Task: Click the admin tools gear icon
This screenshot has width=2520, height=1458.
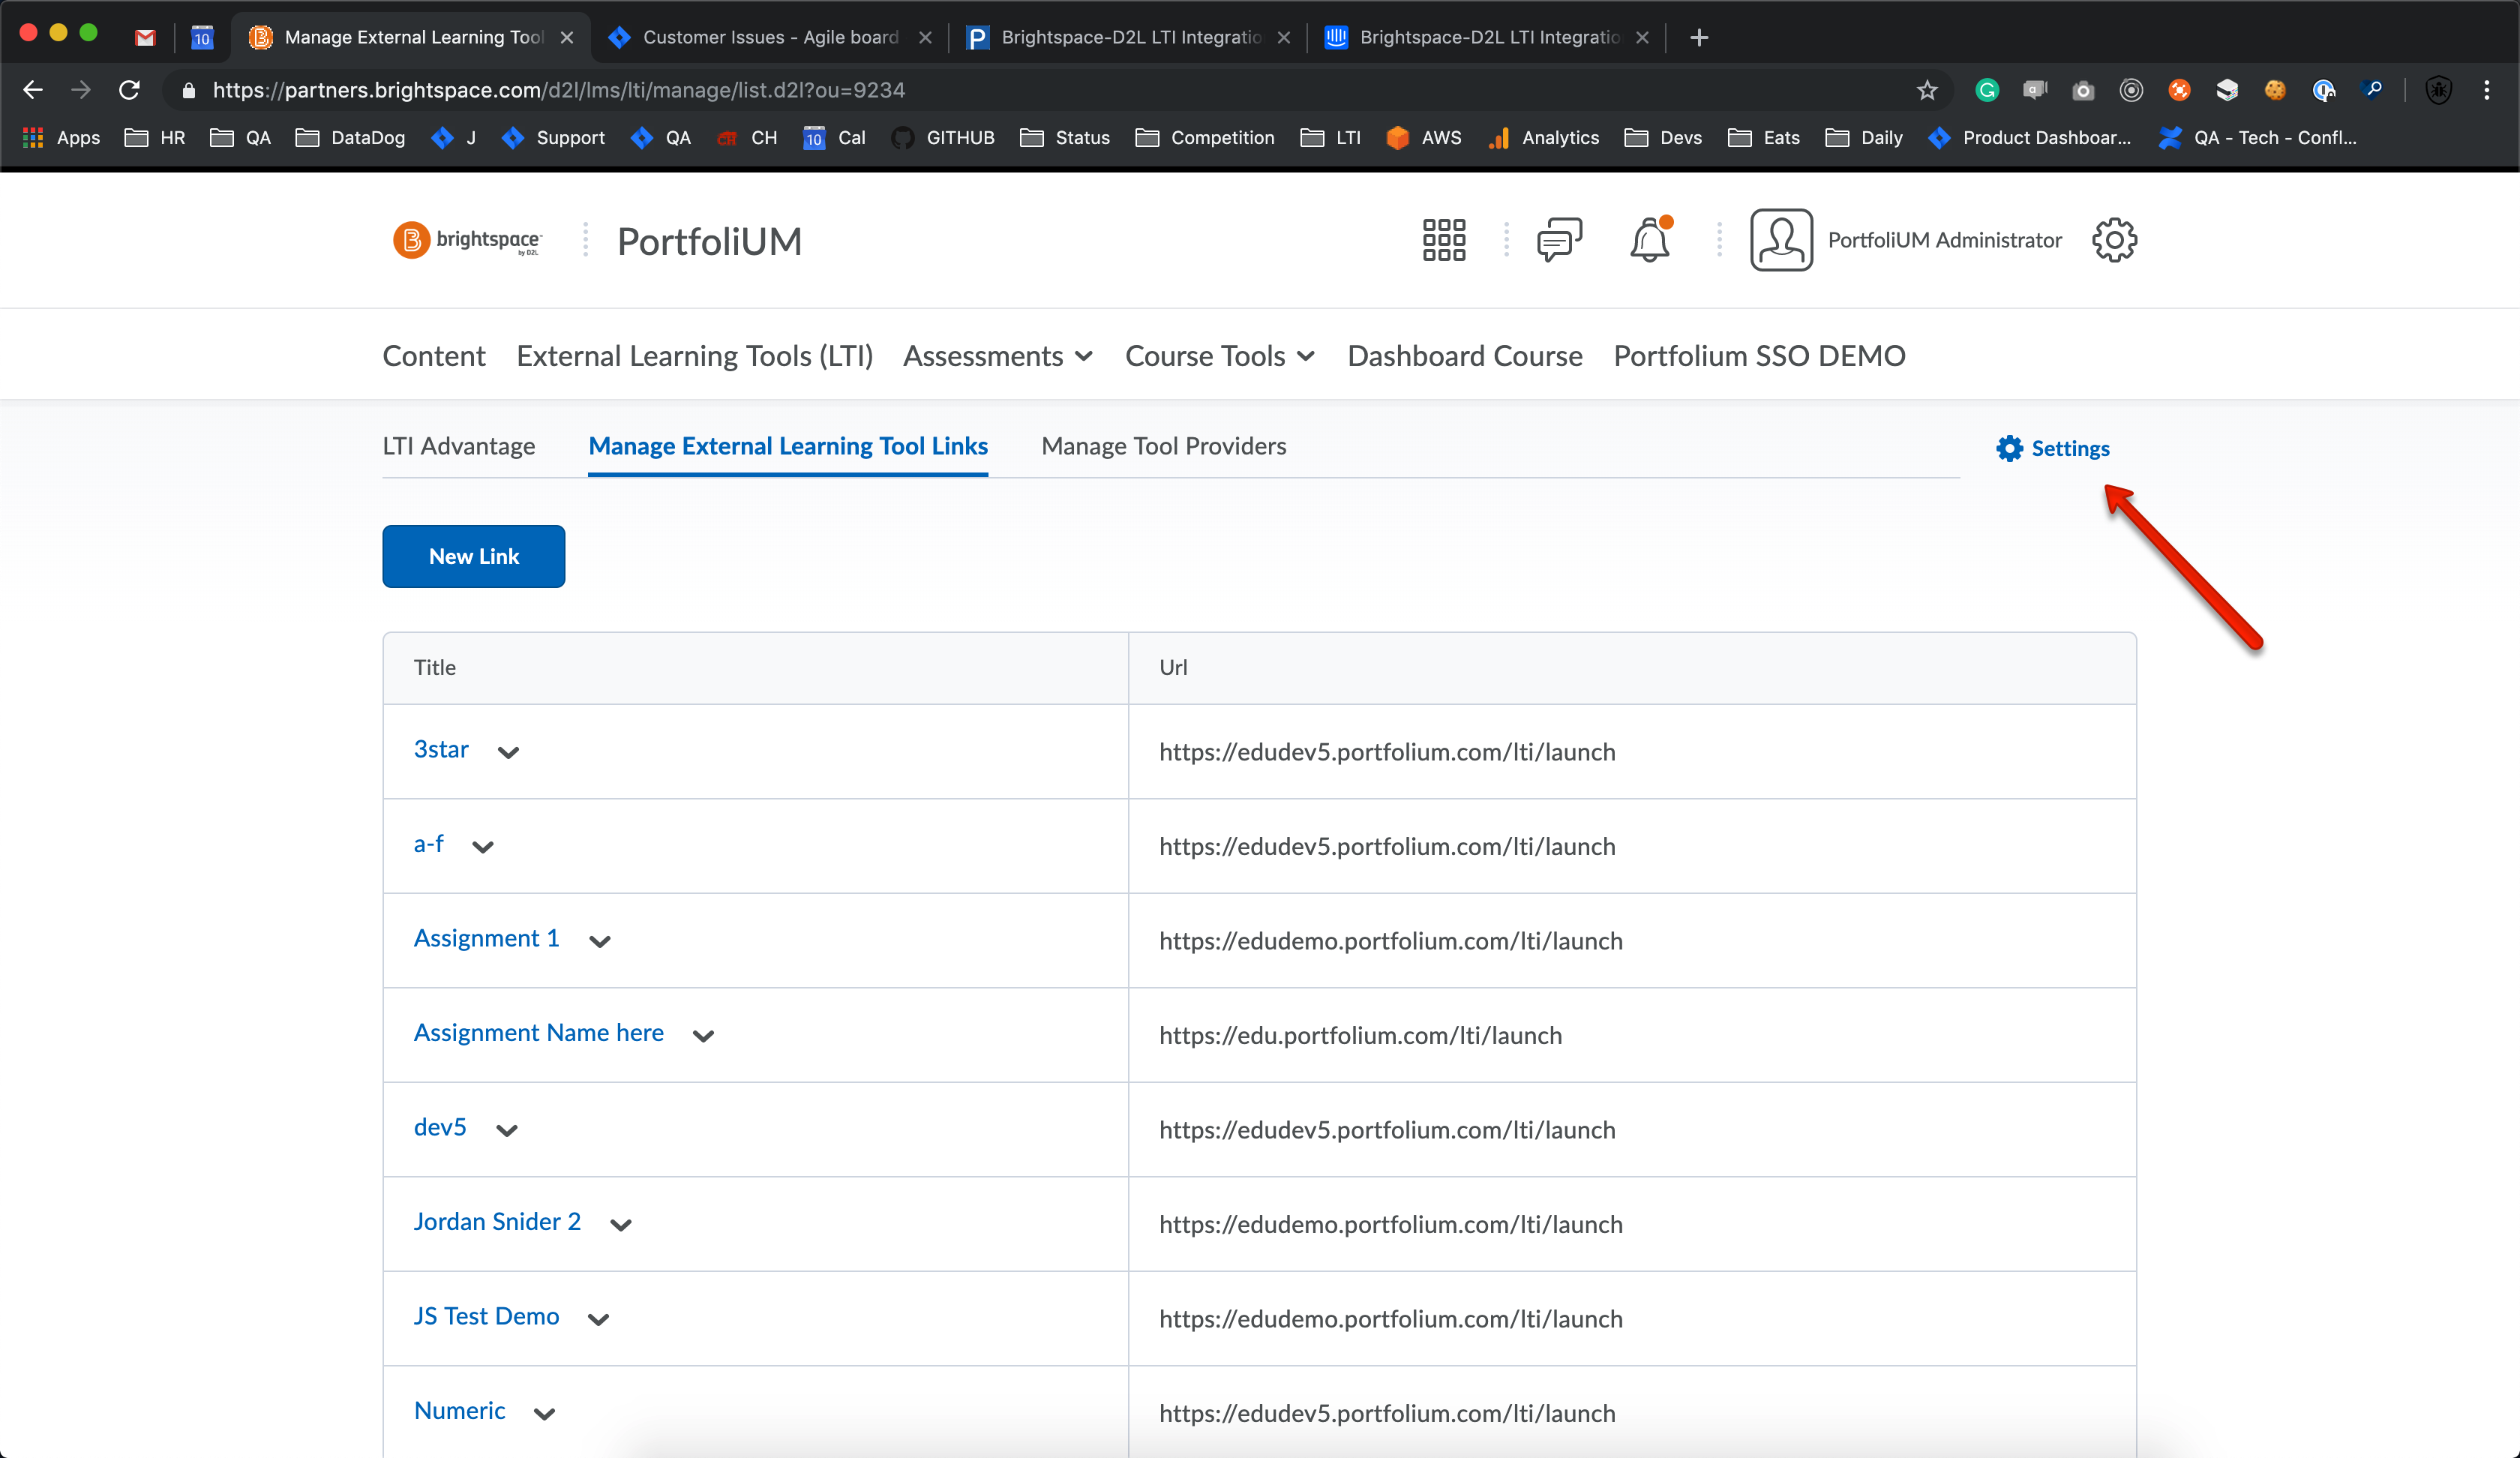Action: [2113, 240]
